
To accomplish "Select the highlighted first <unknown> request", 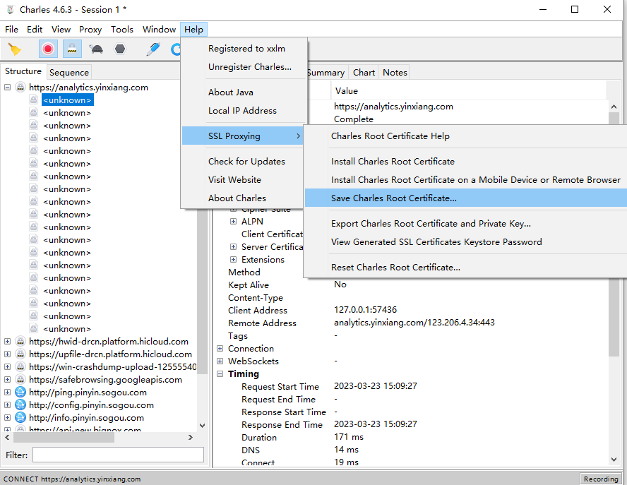I will tap(68, 100).
